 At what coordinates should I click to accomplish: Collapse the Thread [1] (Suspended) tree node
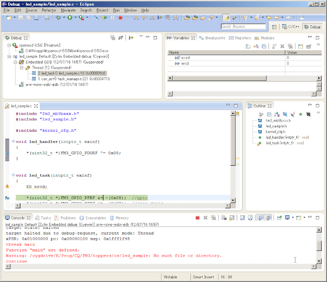[22, 68]
